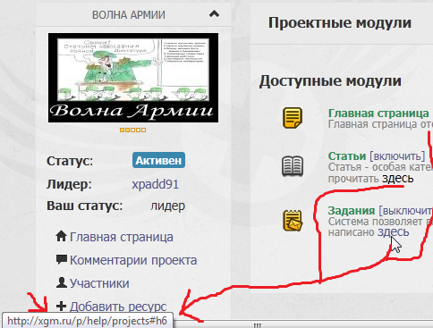This screenshot has width=433, height=328.
Task: Click the plus icon beside Добавить ресурс
Action: pyautogui.click(x=61, y=306)
